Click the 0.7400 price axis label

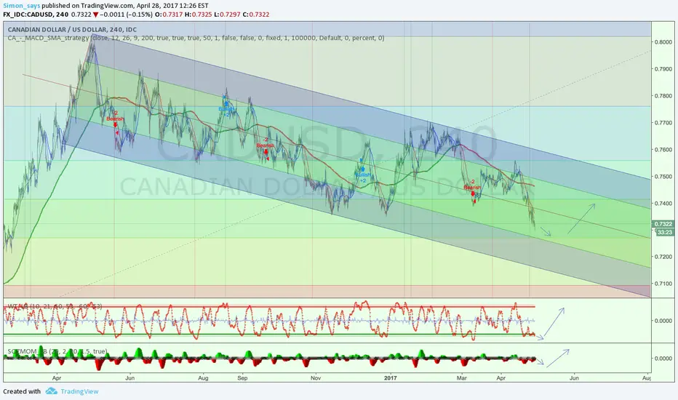coord(663,203)
